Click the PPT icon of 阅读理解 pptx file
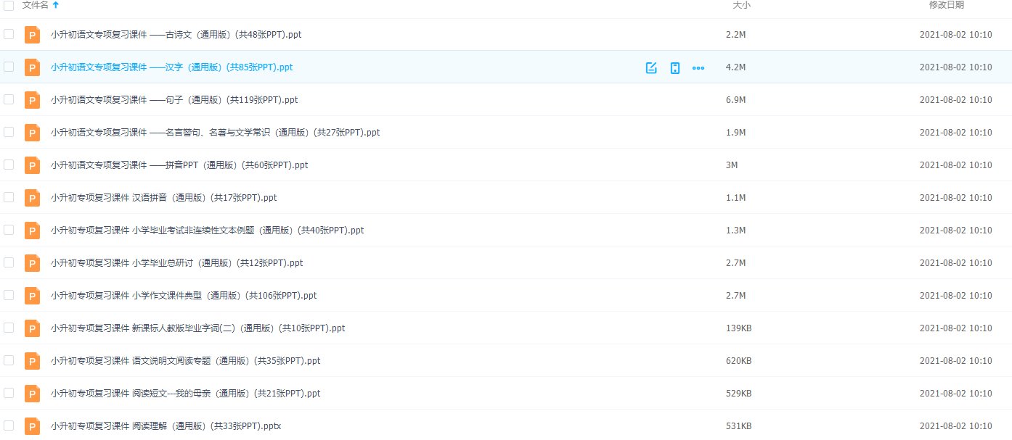Image resolution: width=1012 pixels, height=440 pixels. tap(32, 426)
